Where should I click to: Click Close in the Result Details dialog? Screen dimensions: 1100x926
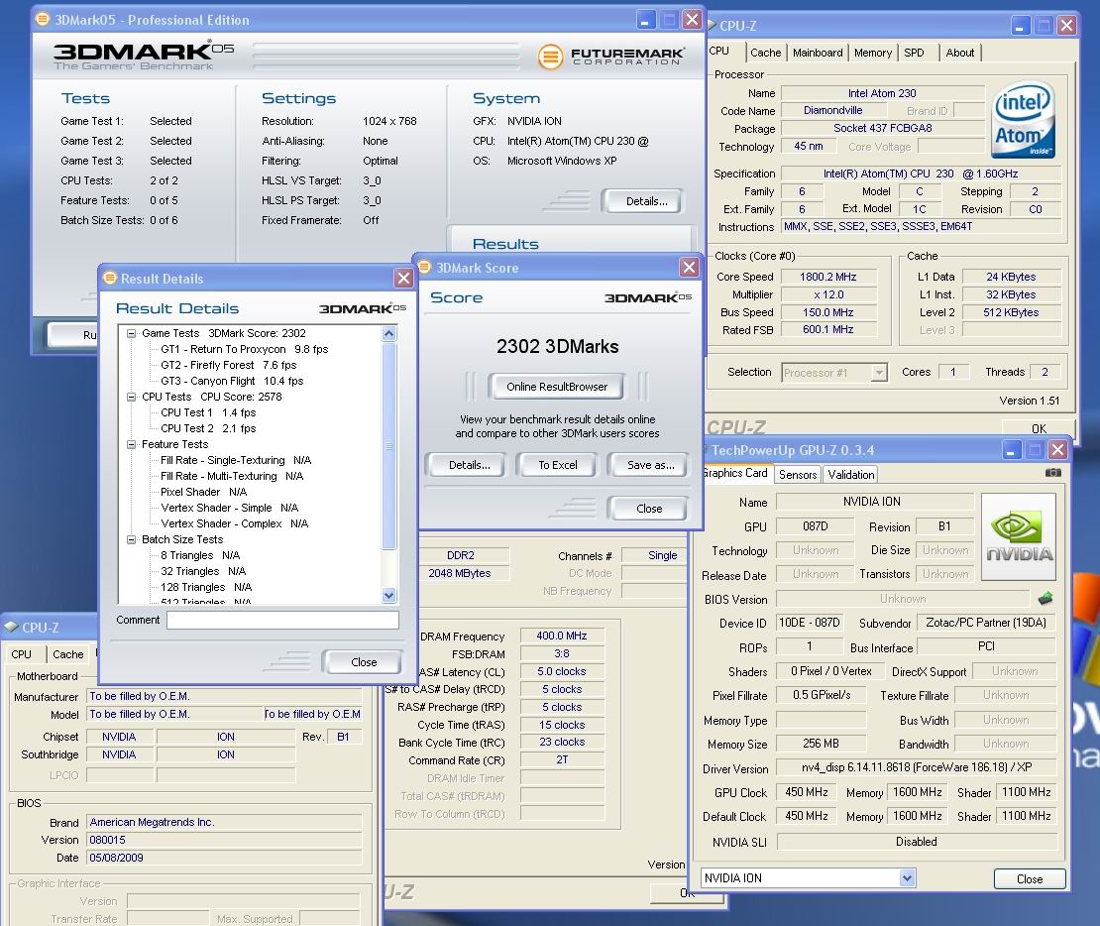coord(364,662)
